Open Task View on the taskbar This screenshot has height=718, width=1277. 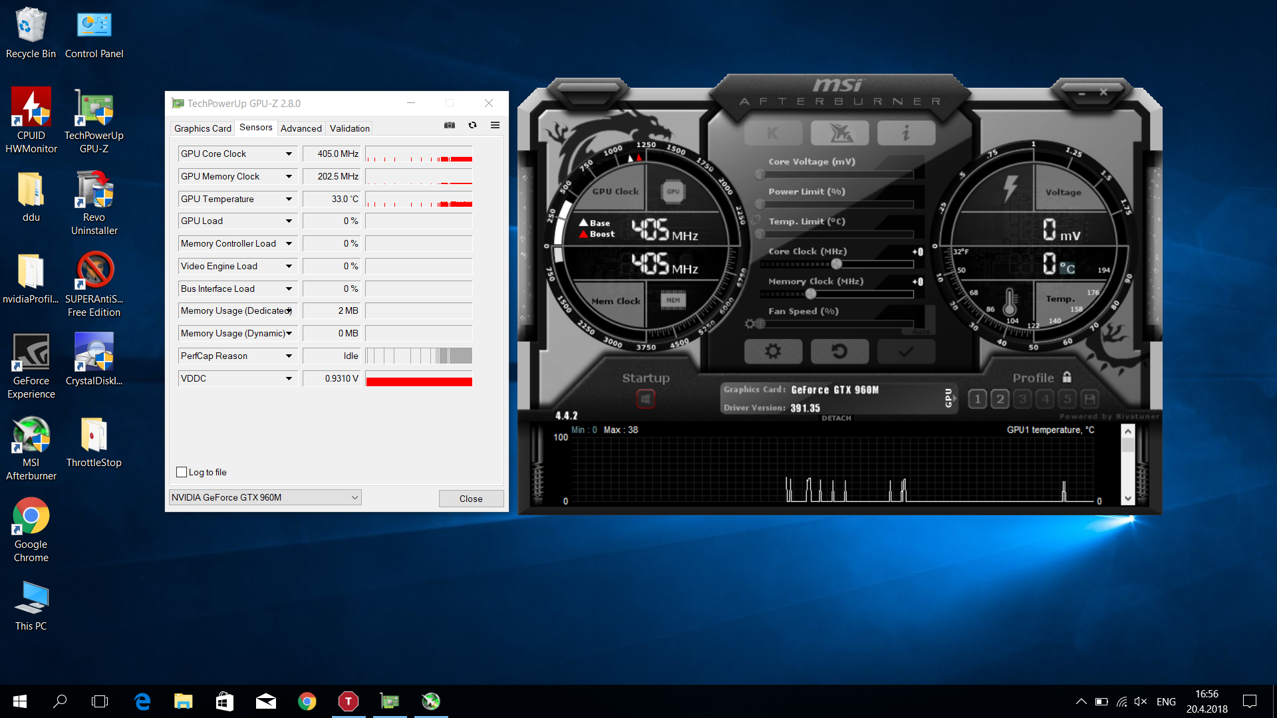pos(100,701)
